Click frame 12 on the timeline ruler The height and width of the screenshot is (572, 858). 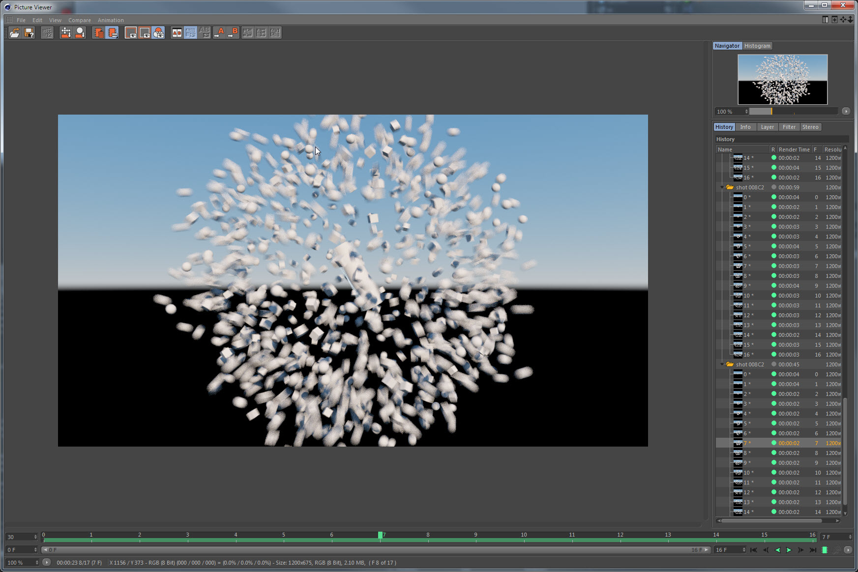(620, 535)
